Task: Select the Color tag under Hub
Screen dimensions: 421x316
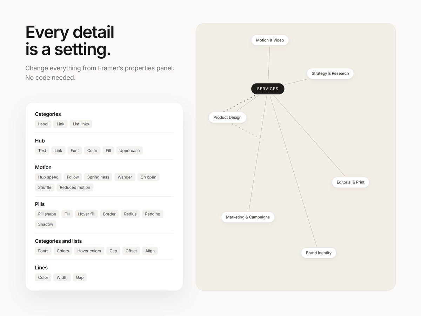Action: (x=92, y=151)
